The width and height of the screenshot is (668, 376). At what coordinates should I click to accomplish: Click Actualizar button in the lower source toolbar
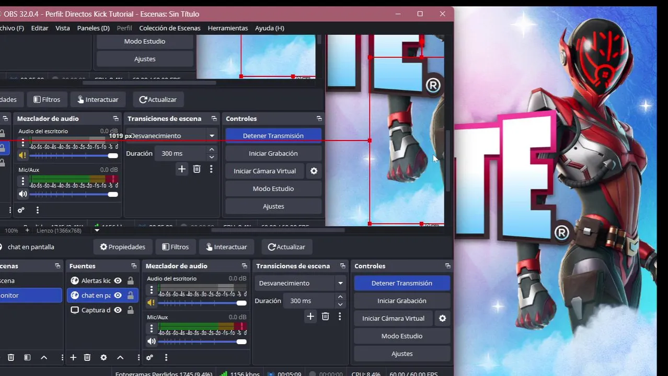(x=286, y=246)
